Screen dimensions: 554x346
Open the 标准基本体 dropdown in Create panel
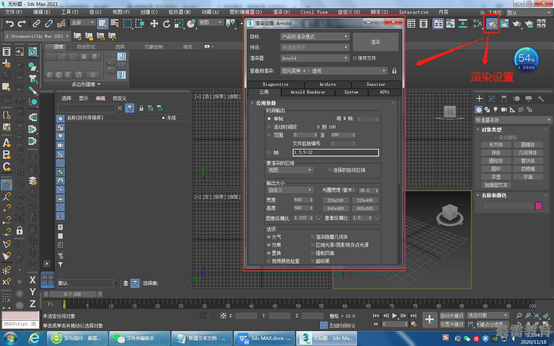tap(513, 120)
